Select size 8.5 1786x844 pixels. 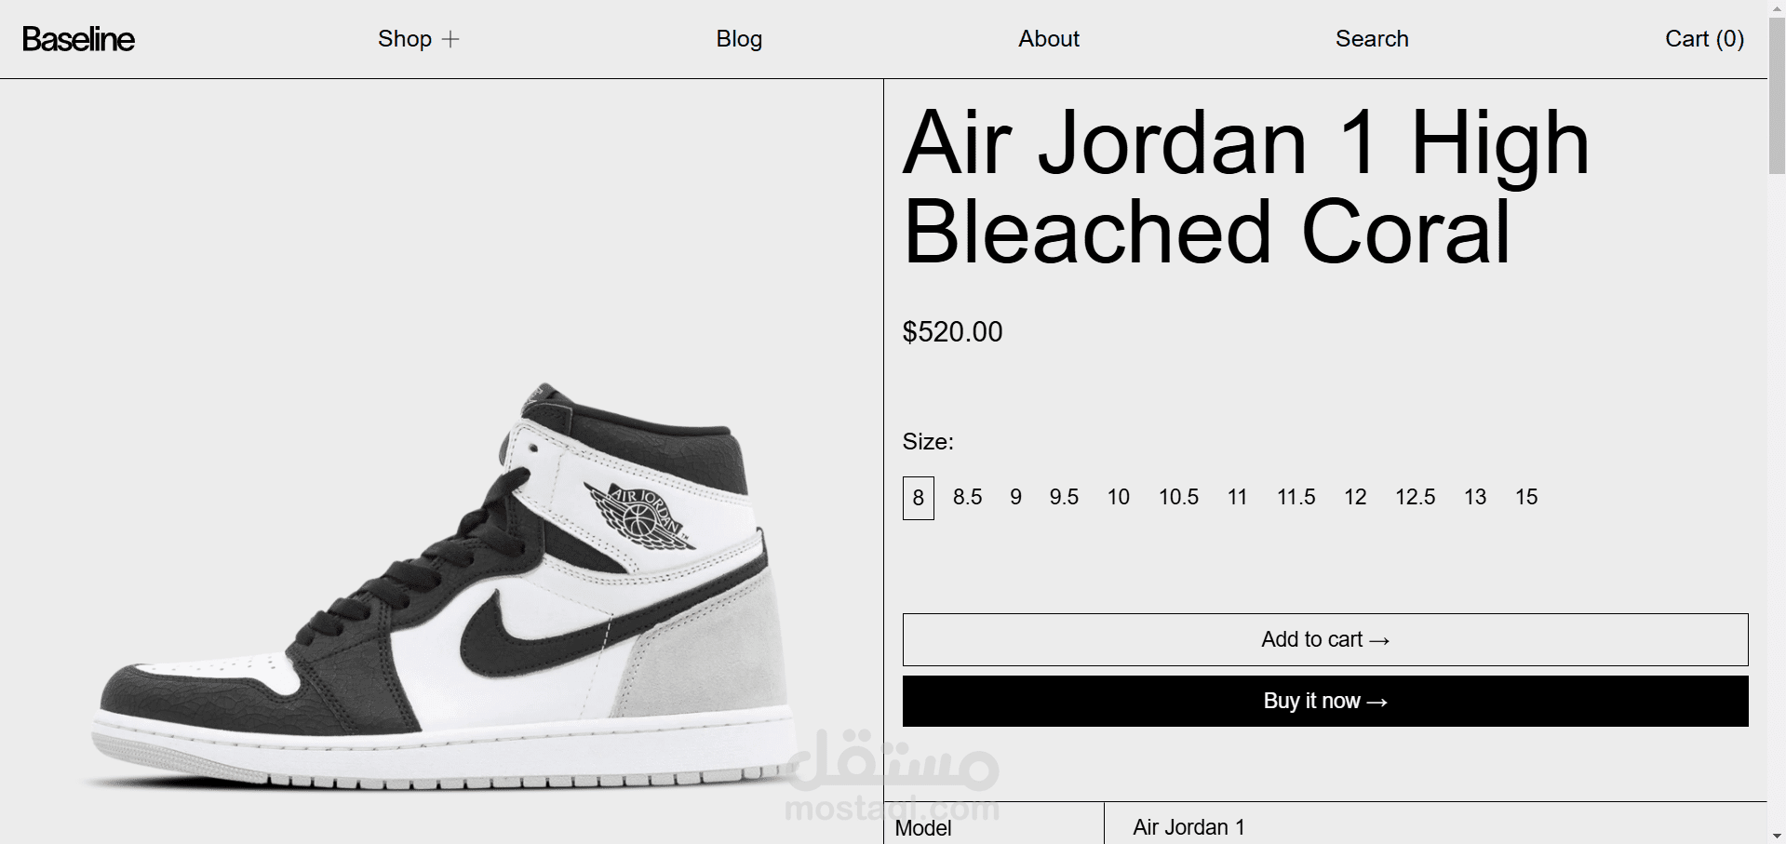(967, 497)
